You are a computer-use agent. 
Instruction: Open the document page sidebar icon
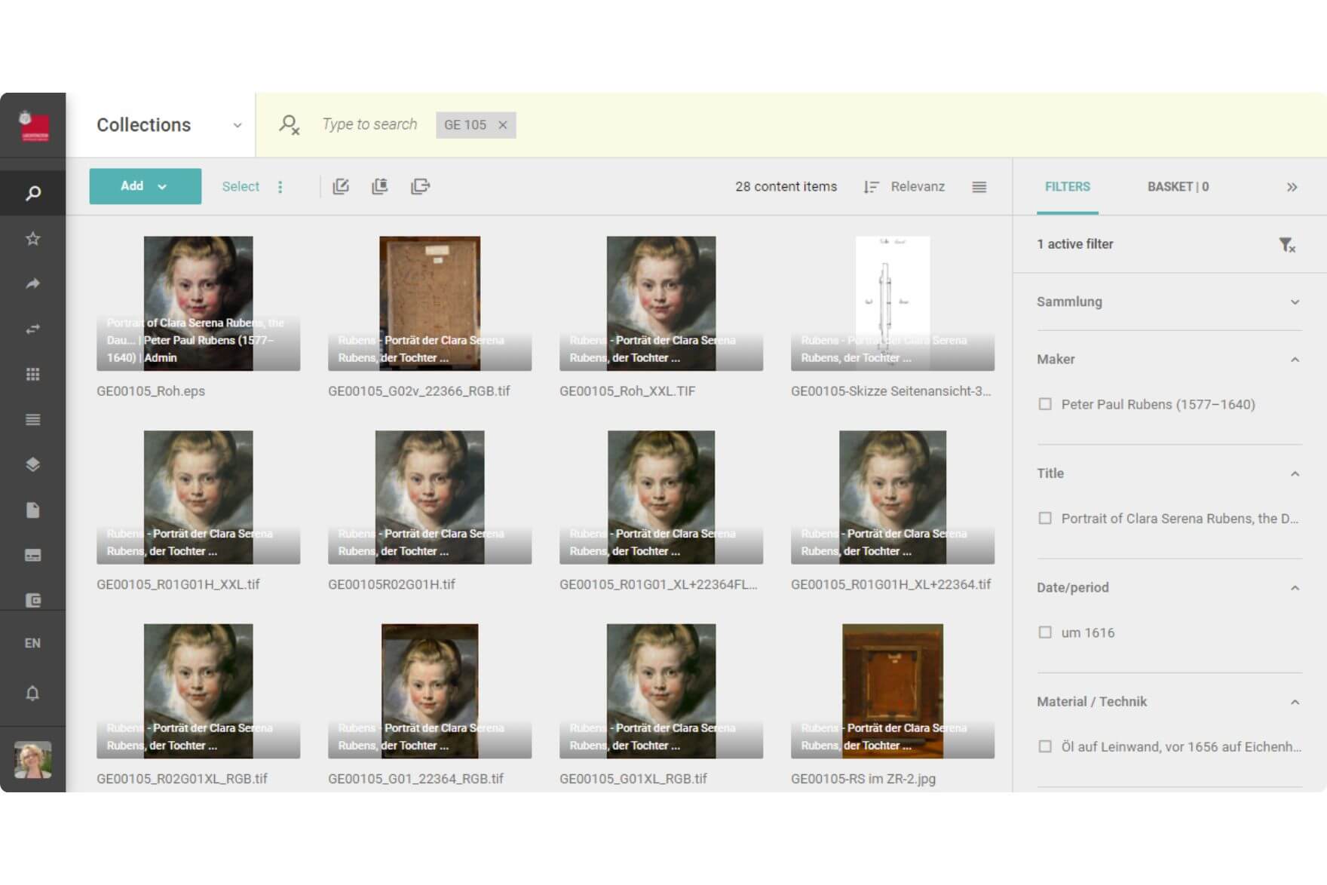point(32,510)
